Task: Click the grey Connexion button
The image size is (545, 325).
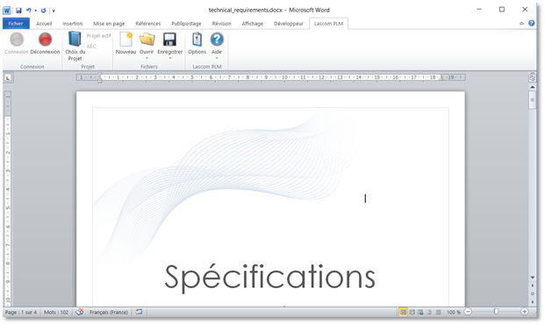Action: coord(17,43)
